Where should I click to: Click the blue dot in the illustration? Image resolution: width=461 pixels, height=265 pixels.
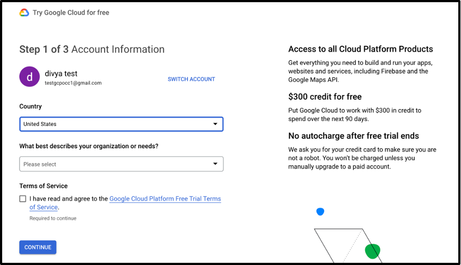point(320,212)
